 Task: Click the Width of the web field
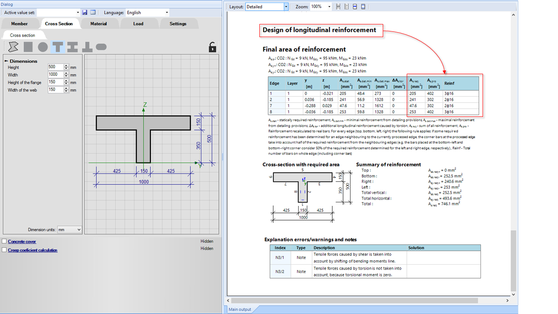[56, 90]
